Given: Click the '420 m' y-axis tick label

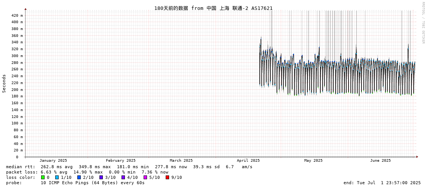Looking at the screenshot, I should coord(17,15).
